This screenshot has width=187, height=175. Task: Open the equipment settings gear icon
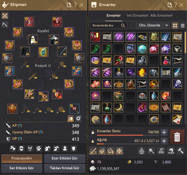[78, 118]
